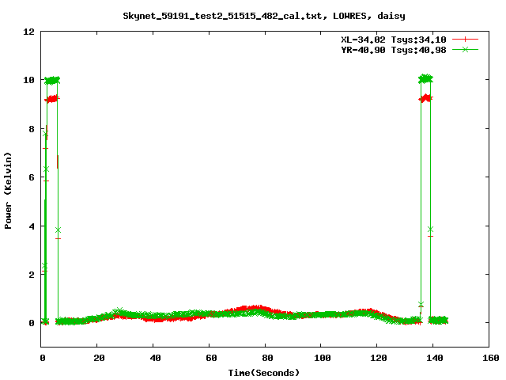Click the red bump near 75 seconds
506x380 pixels.
click(x=251, y=309)
